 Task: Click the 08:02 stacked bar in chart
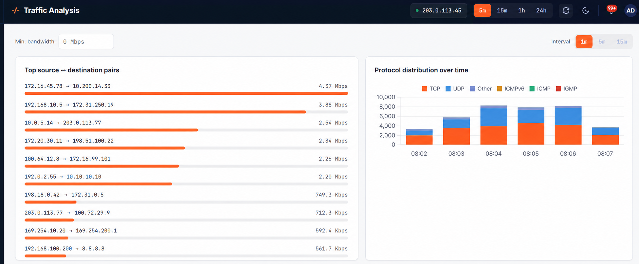tap(419, 137)
